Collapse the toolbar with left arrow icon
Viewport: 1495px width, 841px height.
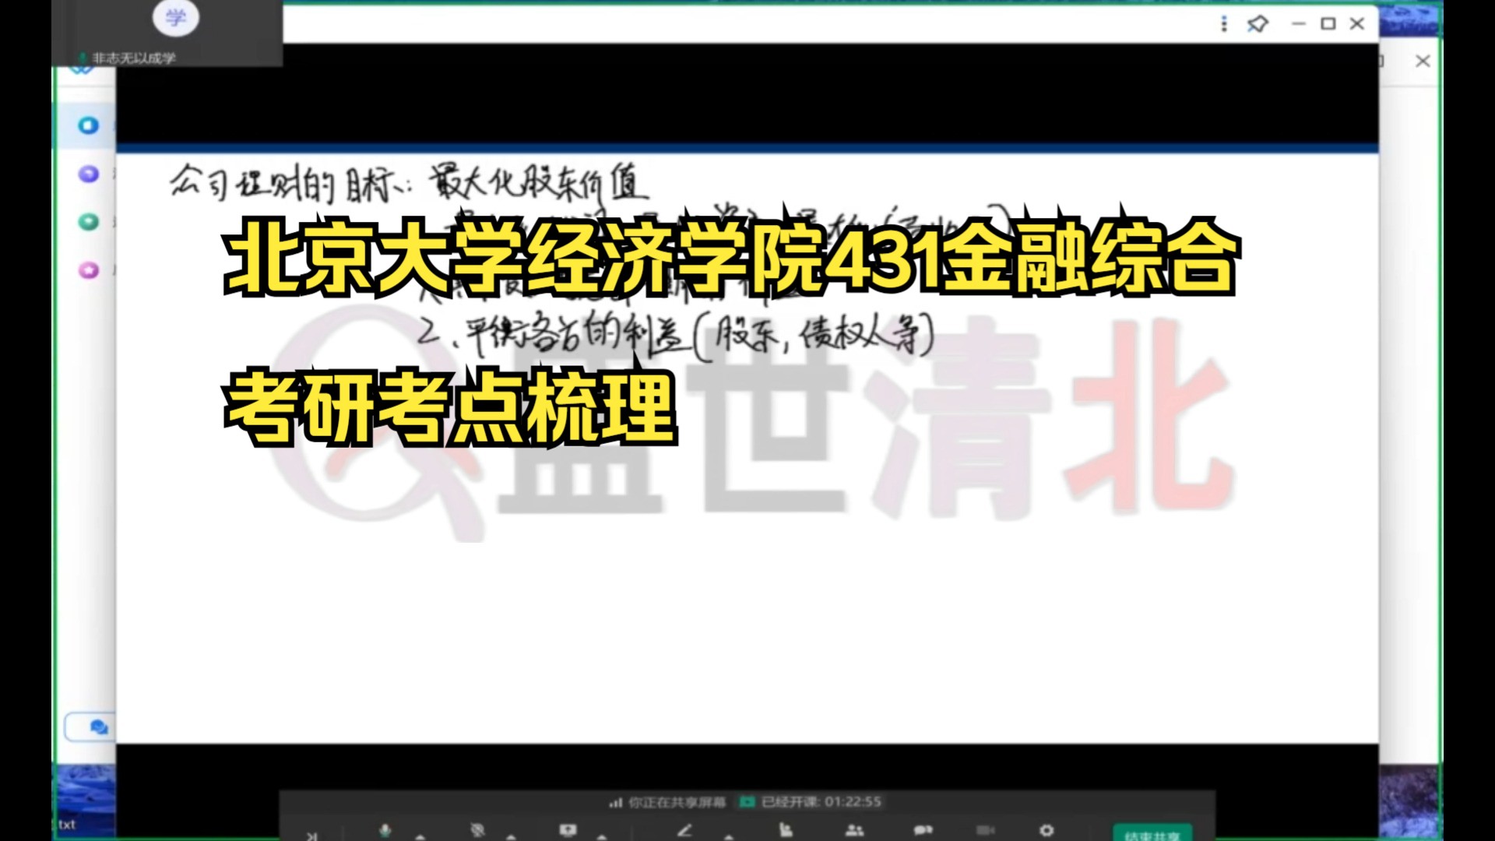coord(312,836)
